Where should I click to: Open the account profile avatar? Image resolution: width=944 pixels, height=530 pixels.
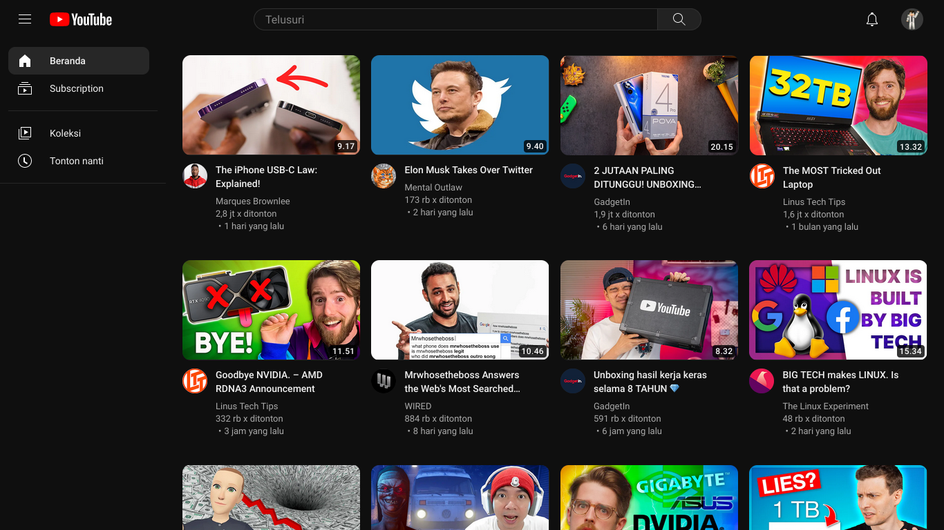(912, 19)
